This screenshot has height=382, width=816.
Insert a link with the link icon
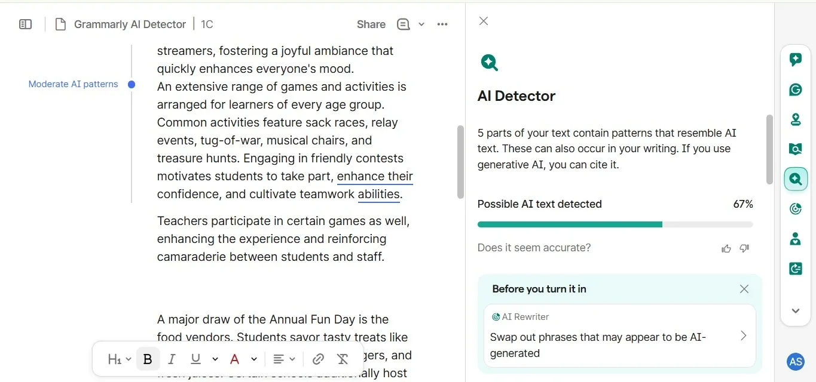tap(318, 359)
